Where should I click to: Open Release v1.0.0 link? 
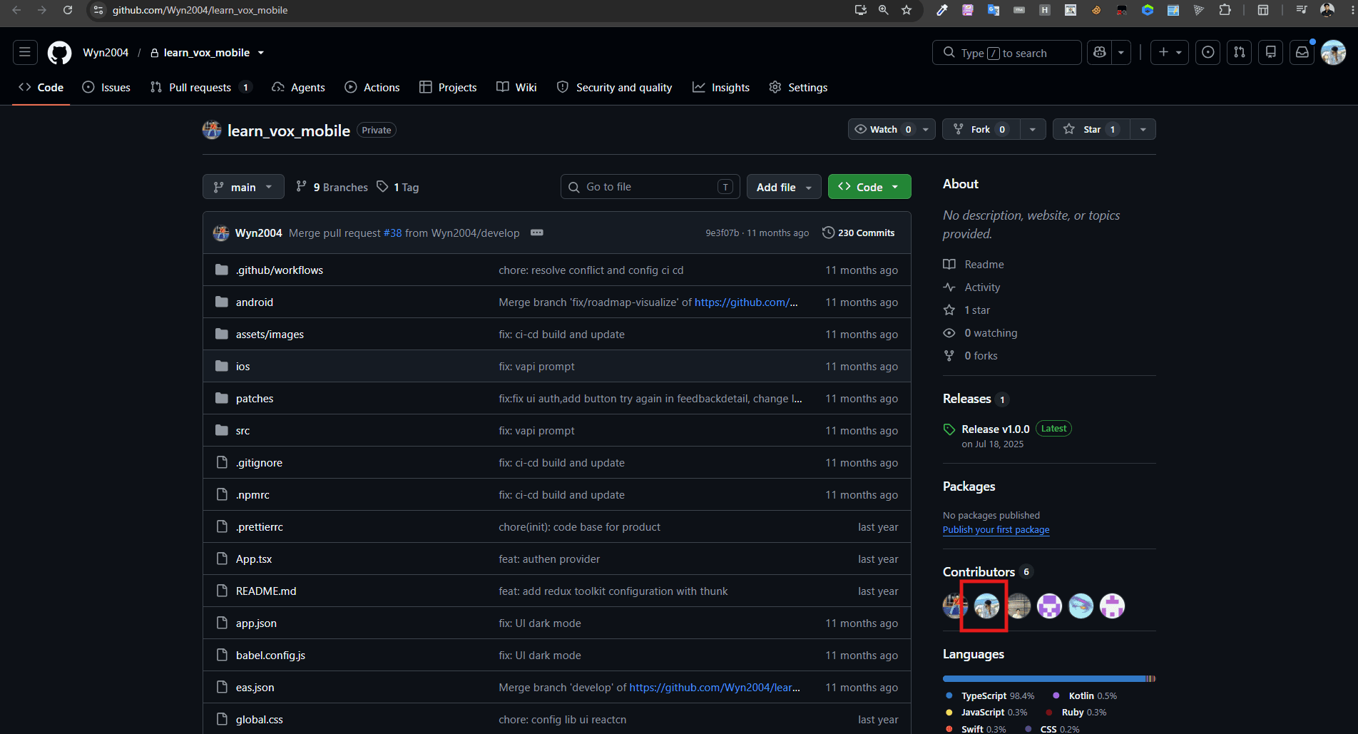pos(996,429)
